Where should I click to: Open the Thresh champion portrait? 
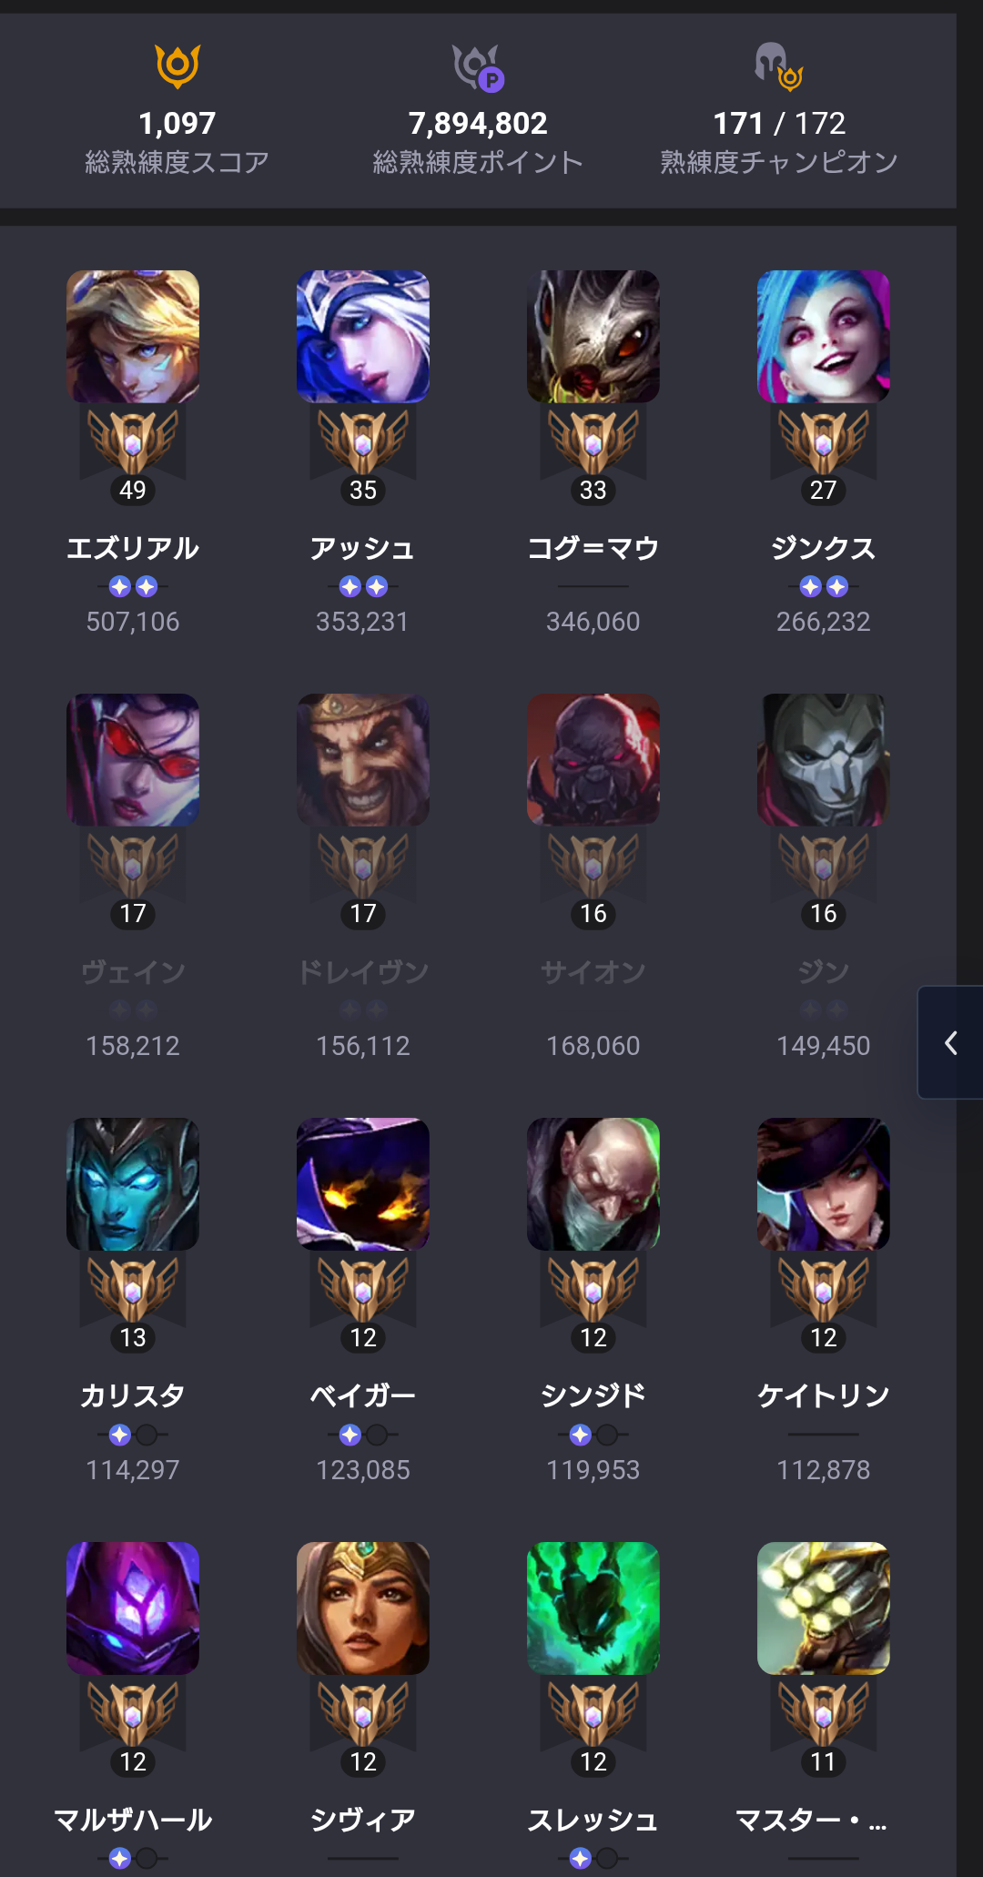click(x=593, y=1608)
